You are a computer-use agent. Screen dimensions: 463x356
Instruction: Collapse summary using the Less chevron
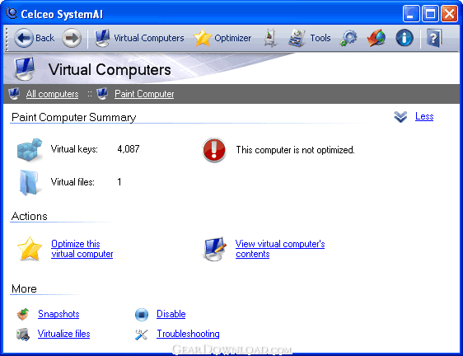point(400,117)
